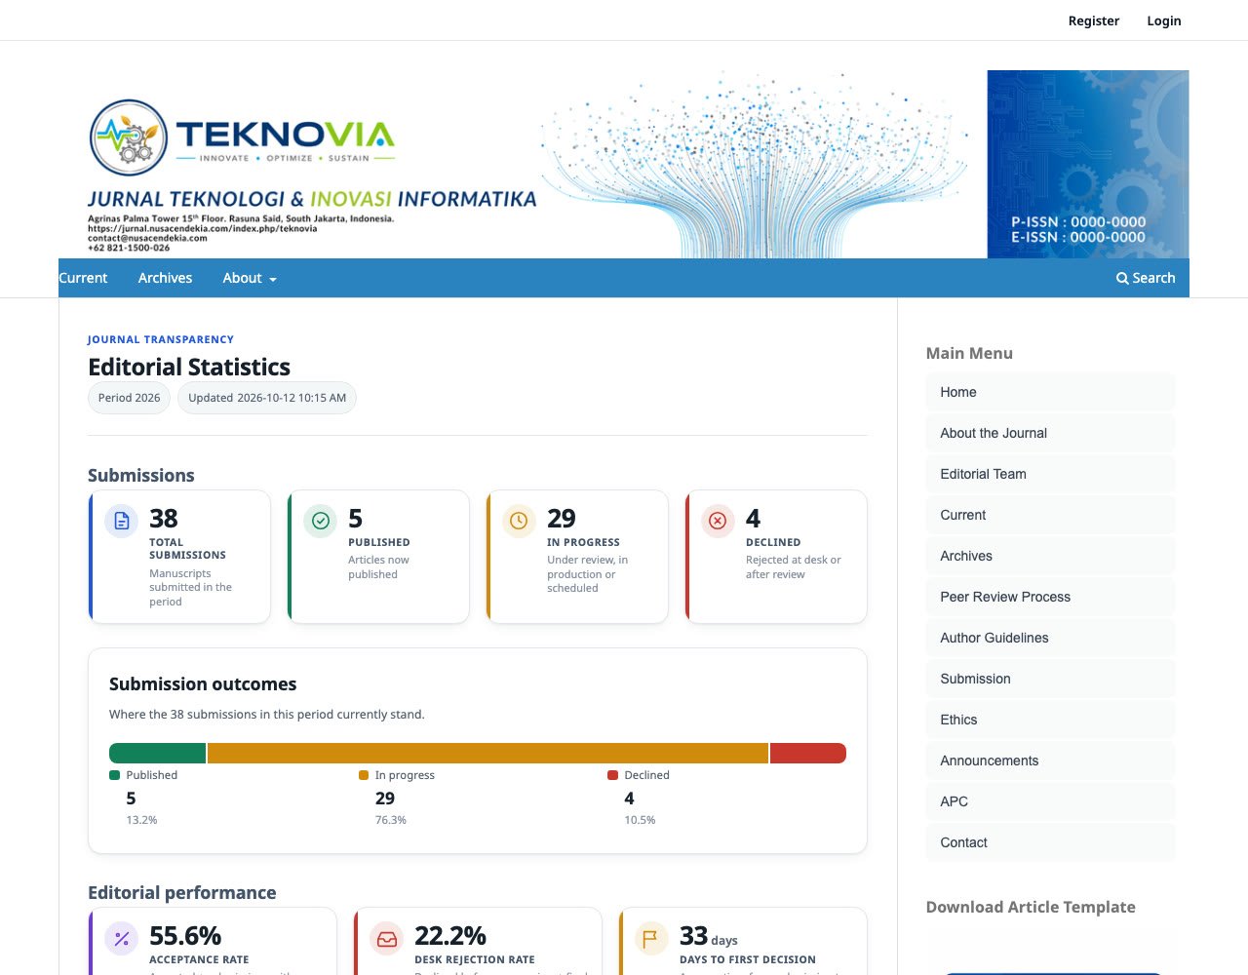
Task: Expand the About dropdown menu
Action: point(250,278)
